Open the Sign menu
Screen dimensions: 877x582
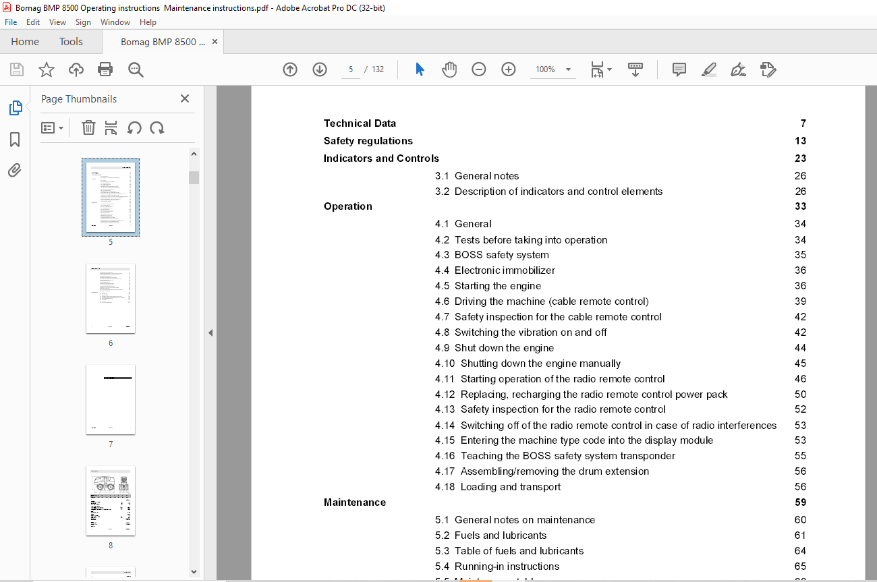pos(83,22)
